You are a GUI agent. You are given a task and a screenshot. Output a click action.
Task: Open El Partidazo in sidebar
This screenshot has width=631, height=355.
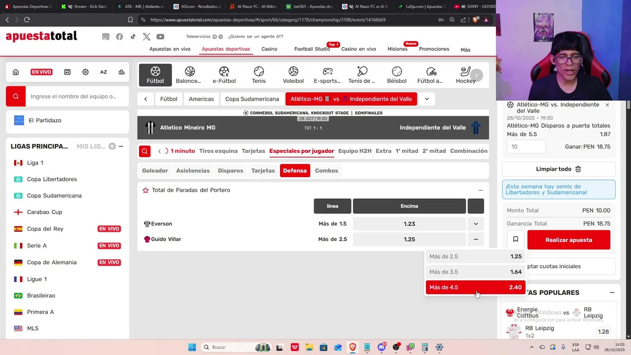click(68, 120)
